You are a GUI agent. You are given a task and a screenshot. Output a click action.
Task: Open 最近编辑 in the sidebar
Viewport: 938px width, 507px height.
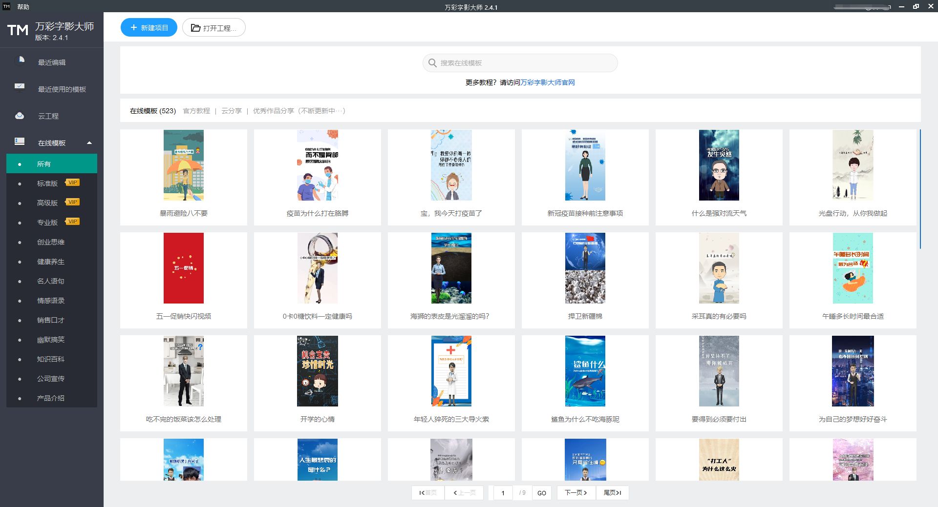click(52, 62)
